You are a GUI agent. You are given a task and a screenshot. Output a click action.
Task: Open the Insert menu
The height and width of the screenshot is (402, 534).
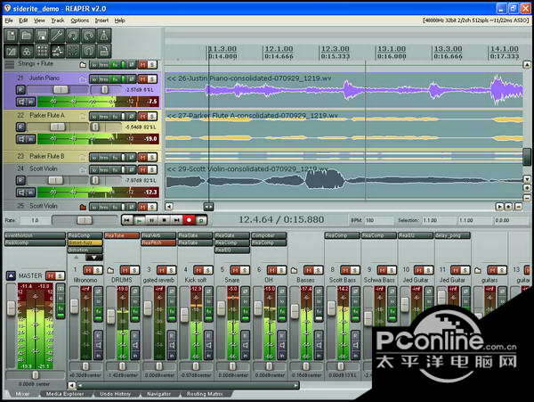102,20
